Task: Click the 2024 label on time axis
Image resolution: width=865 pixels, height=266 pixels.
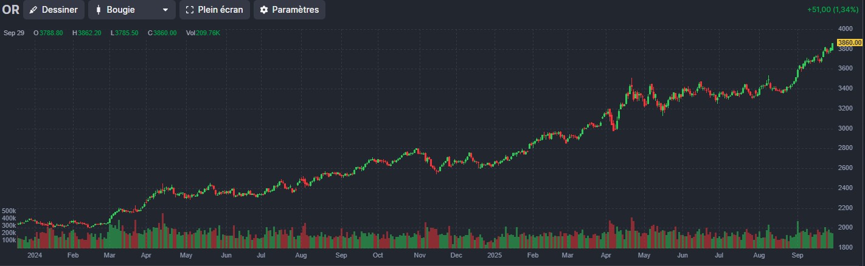Action: point(35,257)
